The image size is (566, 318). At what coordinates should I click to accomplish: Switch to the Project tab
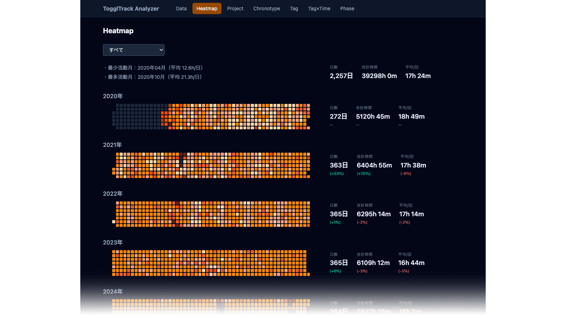pos(235,8)
